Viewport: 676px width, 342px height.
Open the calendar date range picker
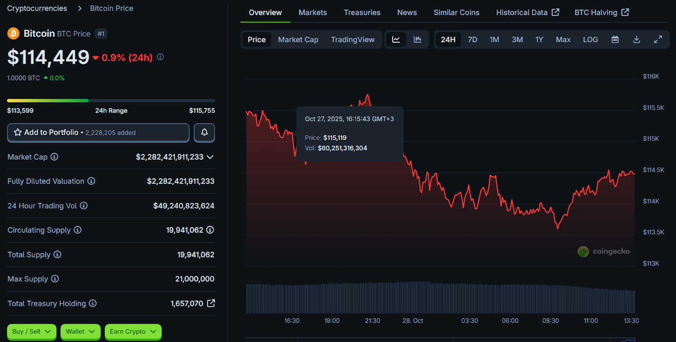(615, 39)
